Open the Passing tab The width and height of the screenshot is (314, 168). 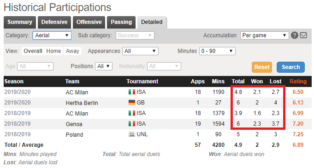click(x=121, y=22)
